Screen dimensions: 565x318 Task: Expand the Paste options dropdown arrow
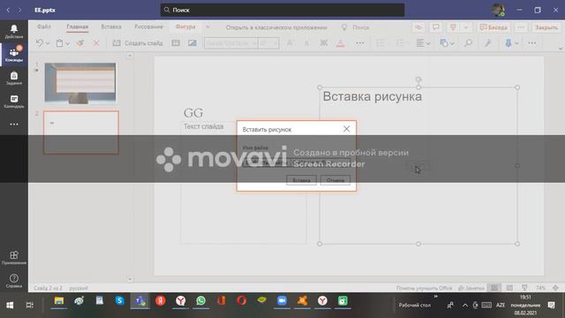[x=67, y=43]
